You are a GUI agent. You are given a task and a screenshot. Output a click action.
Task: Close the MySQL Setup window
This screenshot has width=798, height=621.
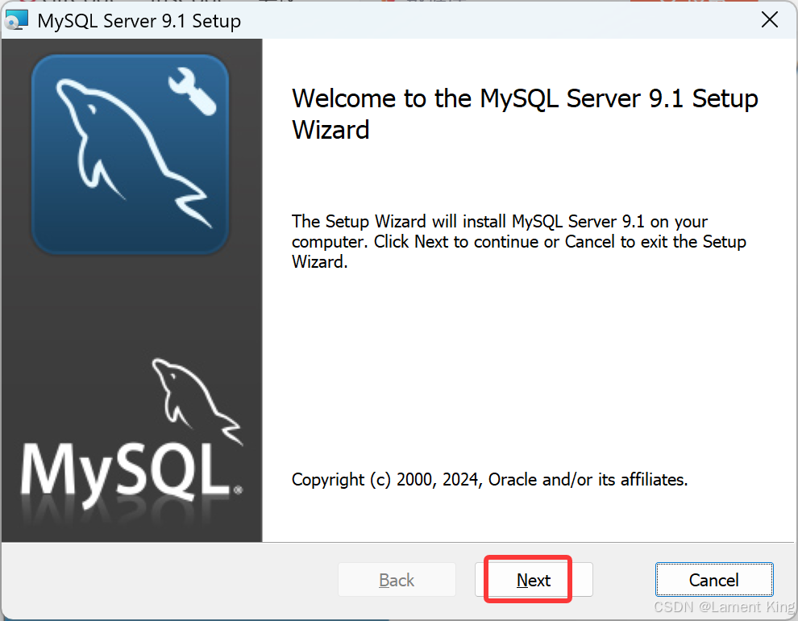click(x=770, y=19)
